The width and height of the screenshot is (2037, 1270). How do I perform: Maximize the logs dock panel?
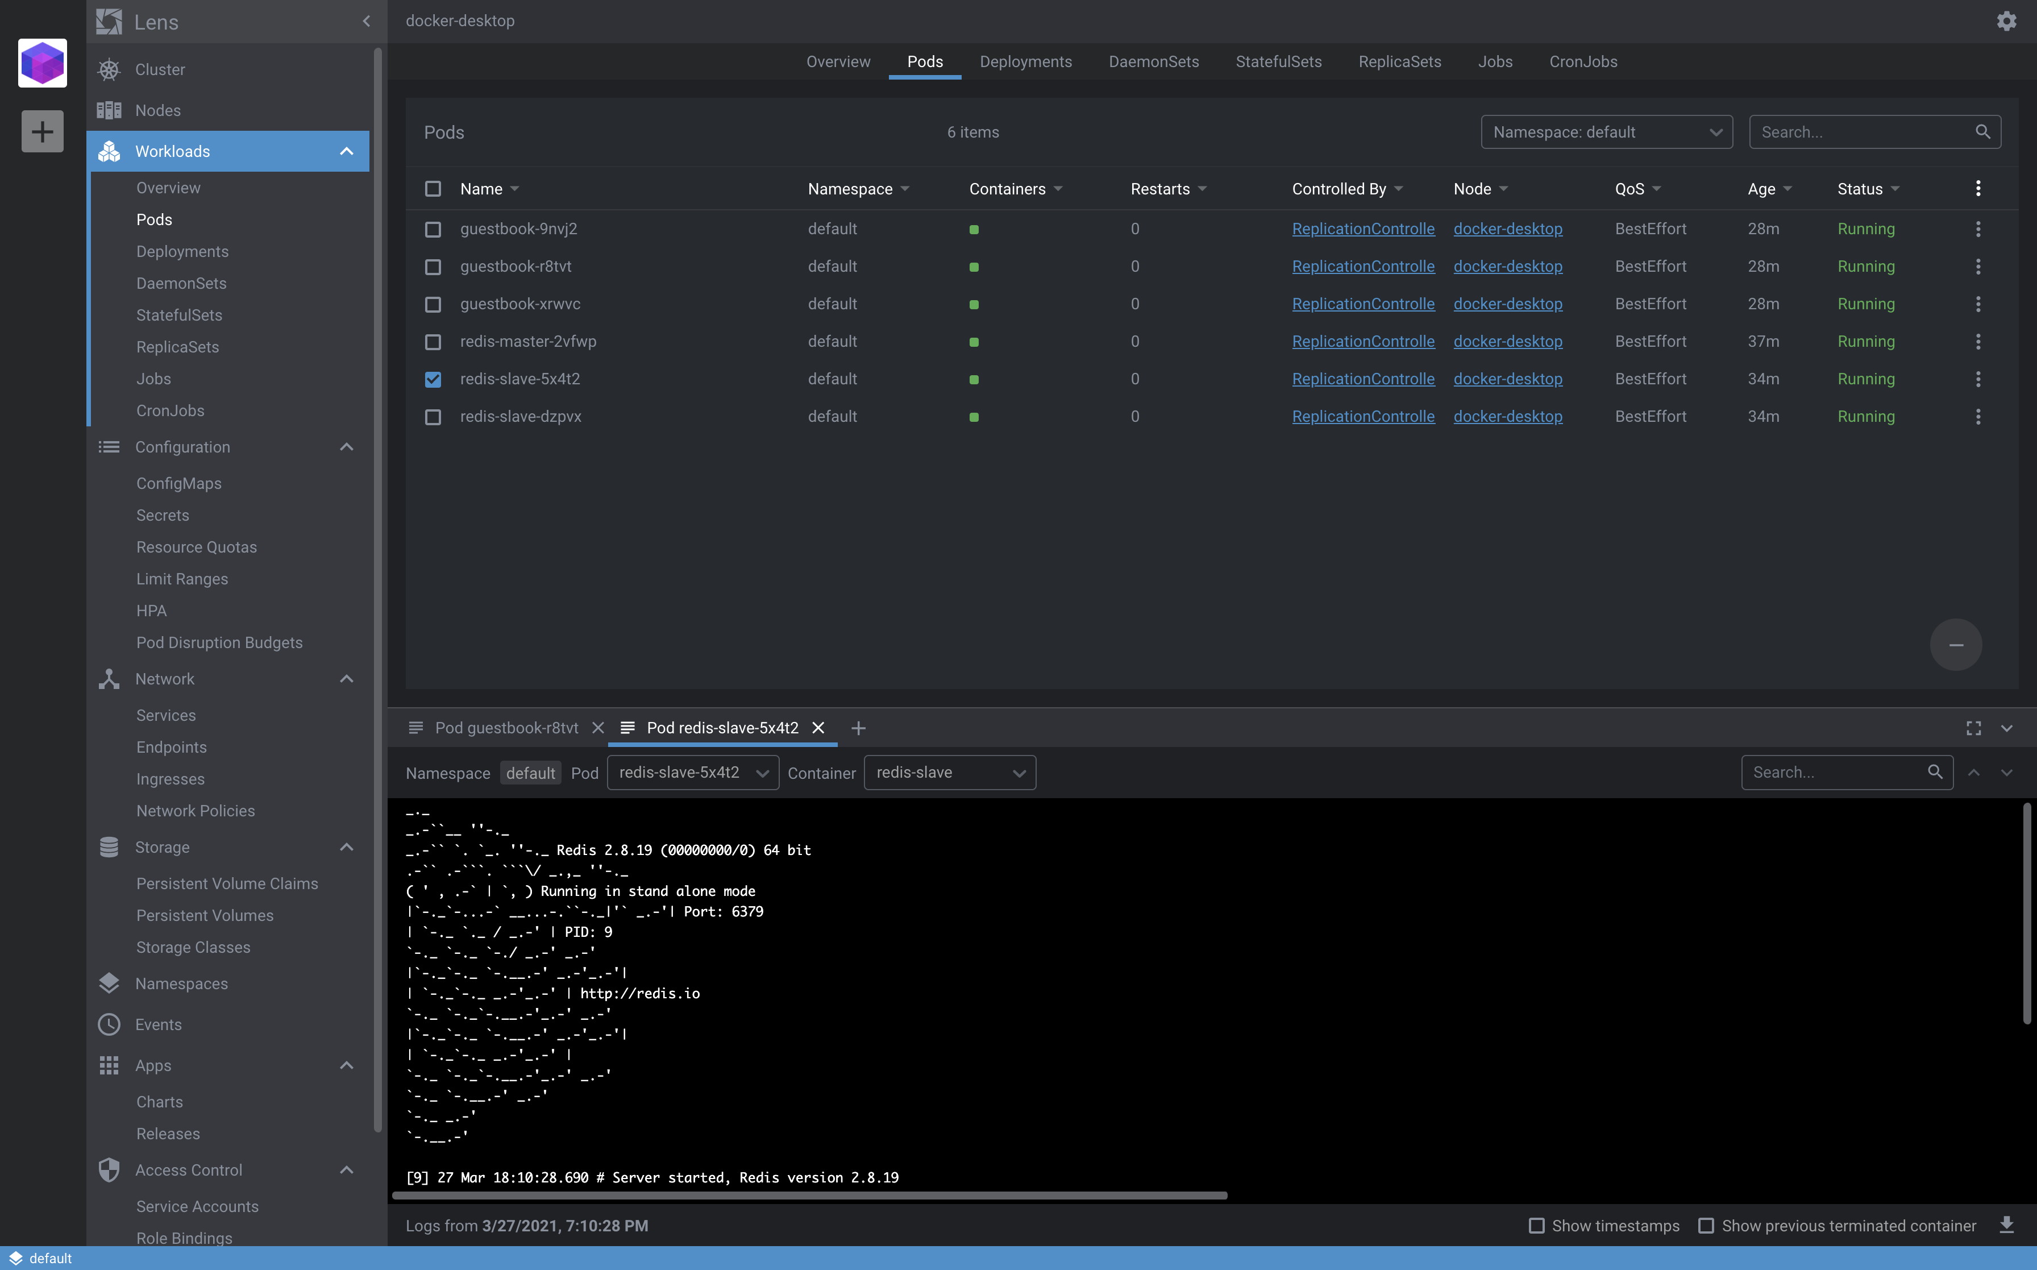1973,728
